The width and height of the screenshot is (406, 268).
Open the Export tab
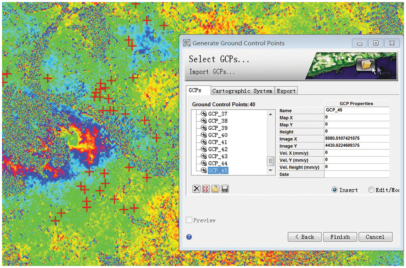click(x=286, y=91)
